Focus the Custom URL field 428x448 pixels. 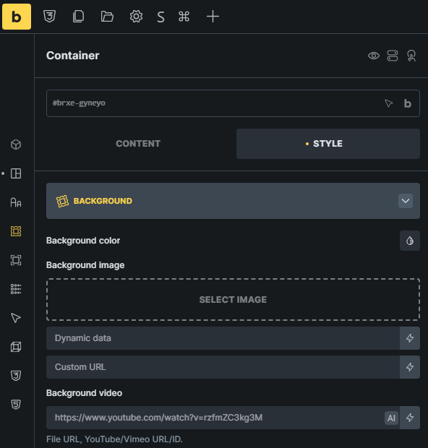[x=223, y=367]
